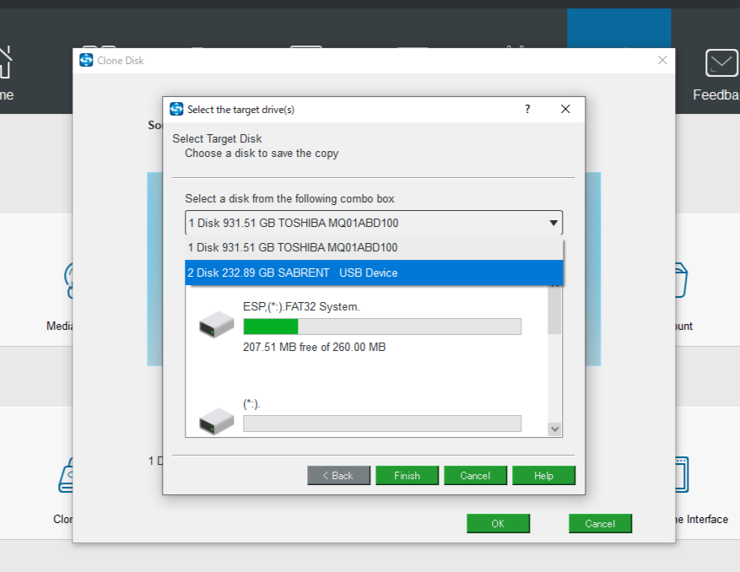The image size is (740, 572).
Task: Click the unnamed (*:) partition drive icon
Action: (x=217, y=422)
